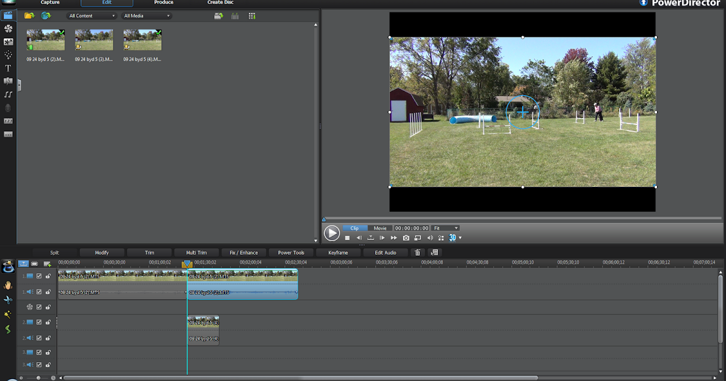The image size is (726, 381).
Task: Open the Chapter Room icon
Action: 8,121
